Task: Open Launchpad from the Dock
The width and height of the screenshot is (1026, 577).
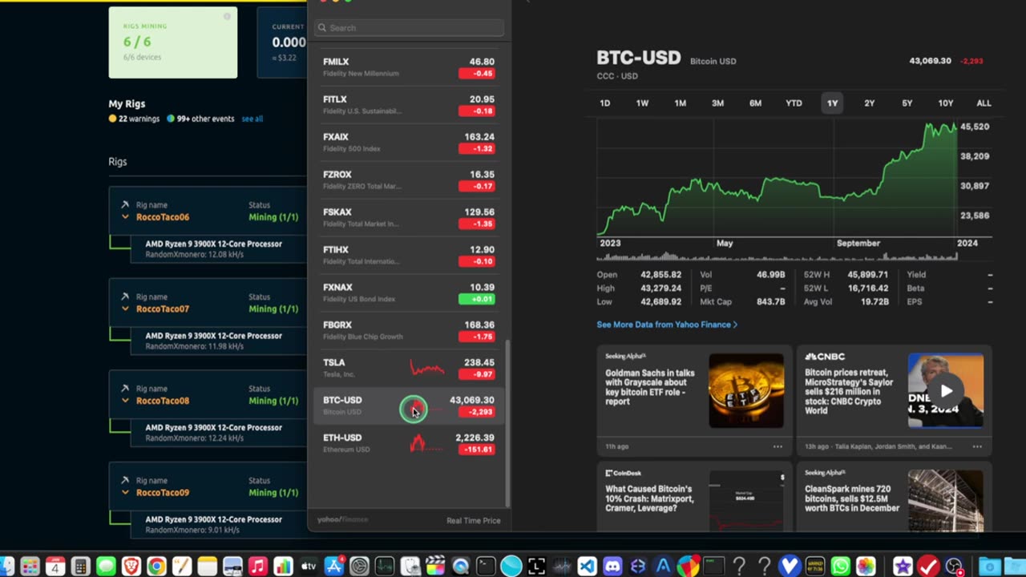Action: [x=30, y=567]
